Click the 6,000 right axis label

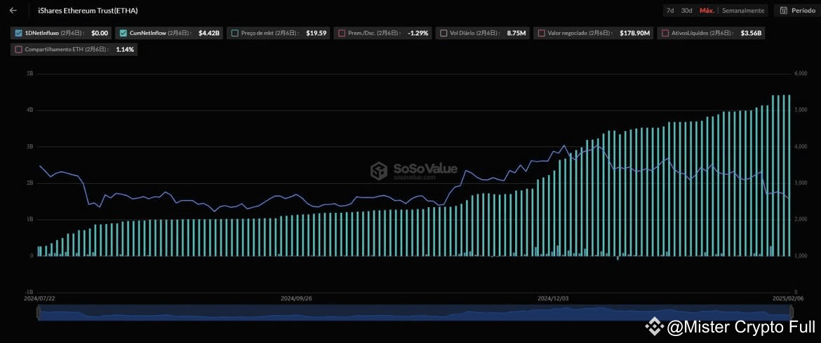click(801, 73)
